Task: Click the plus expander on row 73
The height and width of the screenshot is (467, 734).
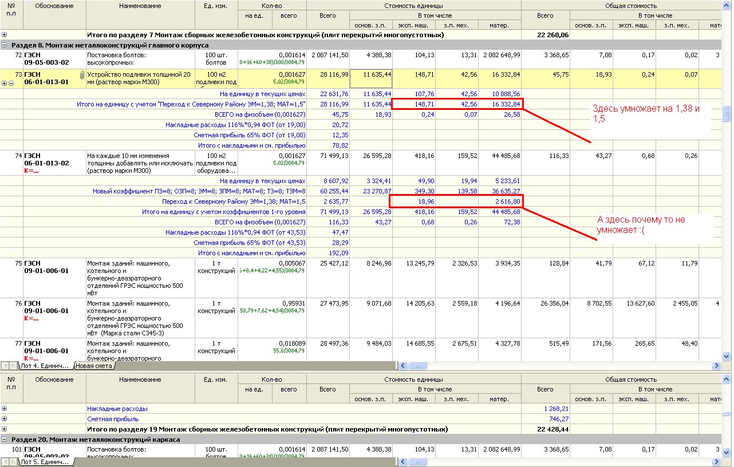Action: (5, 83)
